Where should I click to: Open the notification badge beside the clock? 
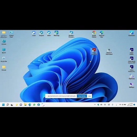(134, 105)
